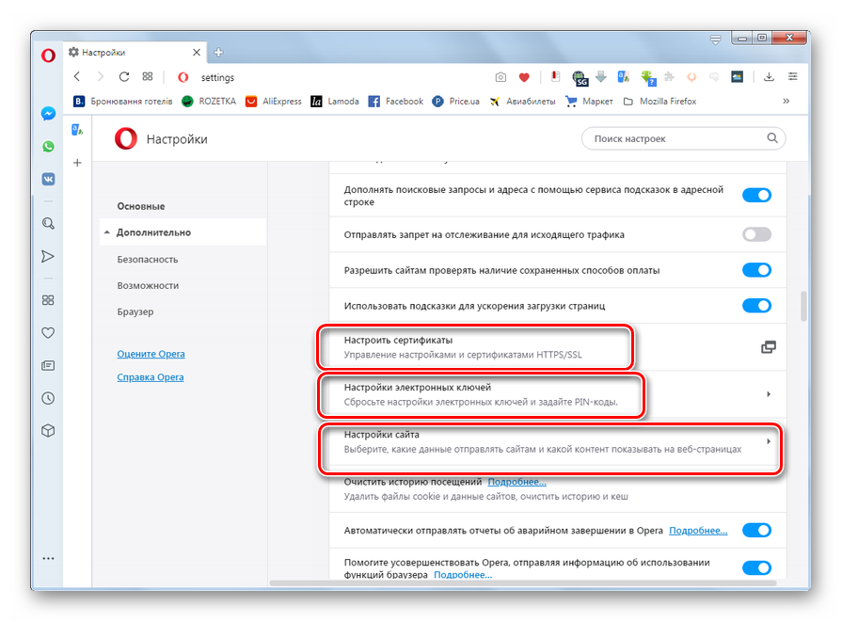Screen dimensions: 842x622
Task: Open Оцените Opera link
Action: (151, 354)
